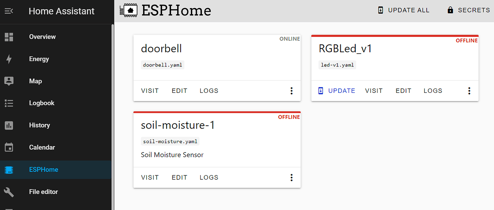This screenshot has height=210, width=494.
Task: Open the Calendar icon in the sidebar
Action: point(9,147)
